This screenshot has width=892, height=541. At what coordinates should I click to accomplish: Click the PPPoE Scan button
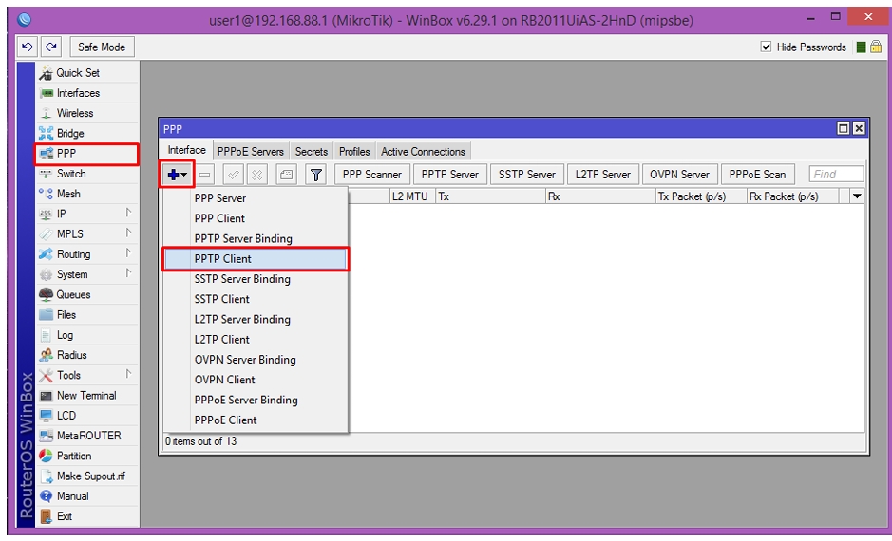pyautogui.click(x=757, y=175)
